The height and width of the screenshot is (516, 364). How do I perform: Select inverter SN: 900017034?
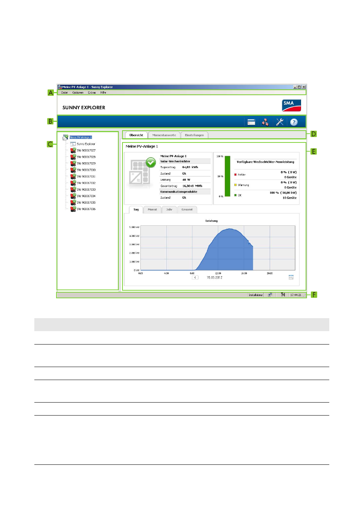(86, 196)
